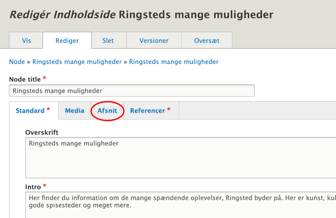The width and height of the screenshot is (336, 218).
Task: Switch to the Media section tab
Action: coord(74,111)
